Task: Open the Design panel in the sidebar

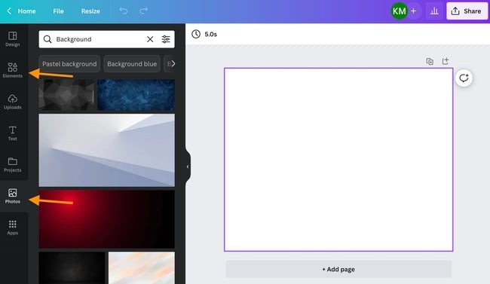Action: pos(13,39)
